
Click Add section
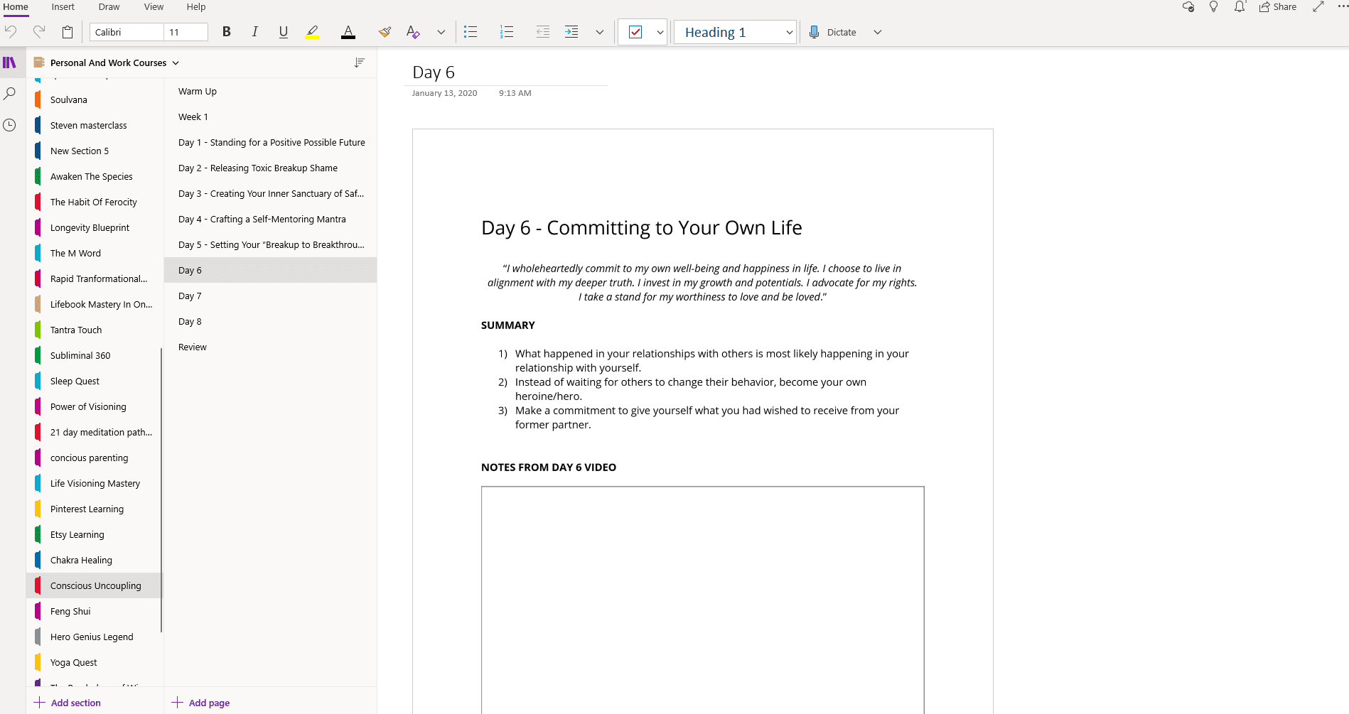coord(68,703)
